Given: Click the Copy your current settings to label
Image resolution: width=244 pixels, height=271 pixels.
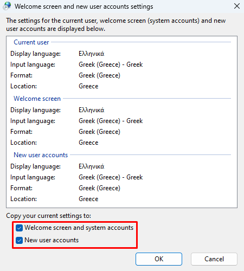Looking at the screenshot, I should [x=49, y=216].
